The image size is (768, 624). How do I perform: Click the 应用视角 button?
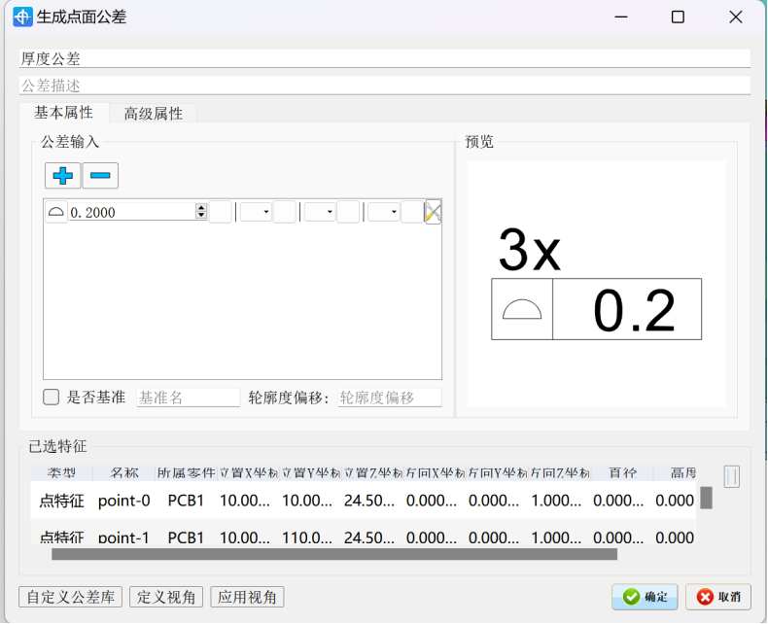click(x=247, y=597)
